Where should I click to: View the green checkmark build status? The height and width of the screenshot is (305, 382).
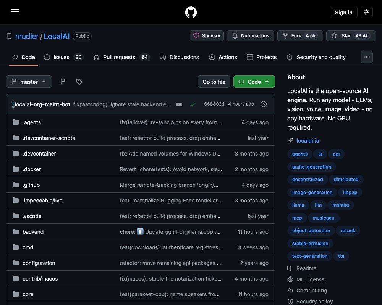(x=193, y=104)
